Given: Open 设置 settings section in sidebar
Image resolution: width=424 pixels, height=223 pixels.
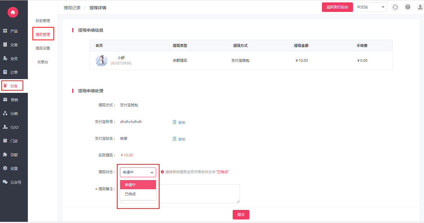Looking at the screenshot, I should pos(14,168).
